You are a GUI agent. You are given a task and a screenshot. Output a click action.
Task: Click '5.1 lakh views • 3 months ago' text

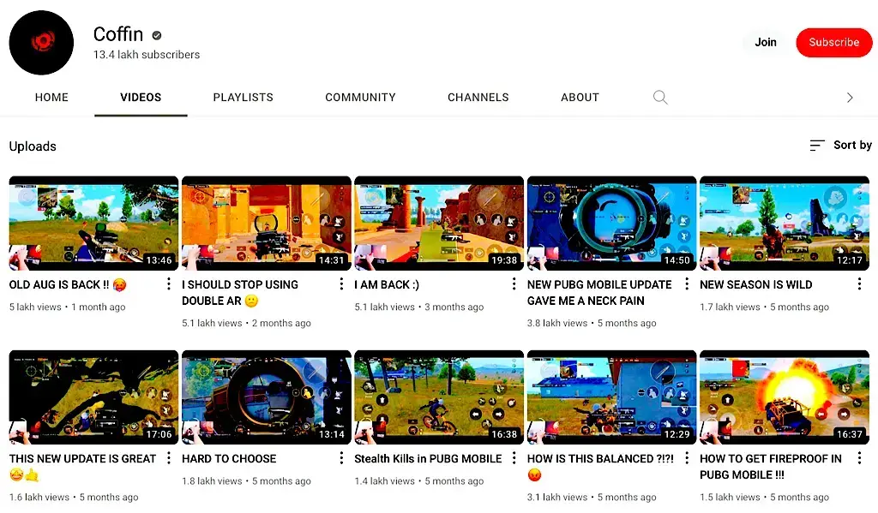pyautogui.click(x=418, y=307)
